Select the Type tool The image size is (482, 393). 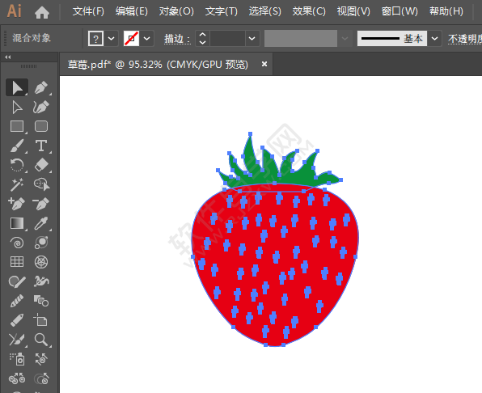click(41, 146)
